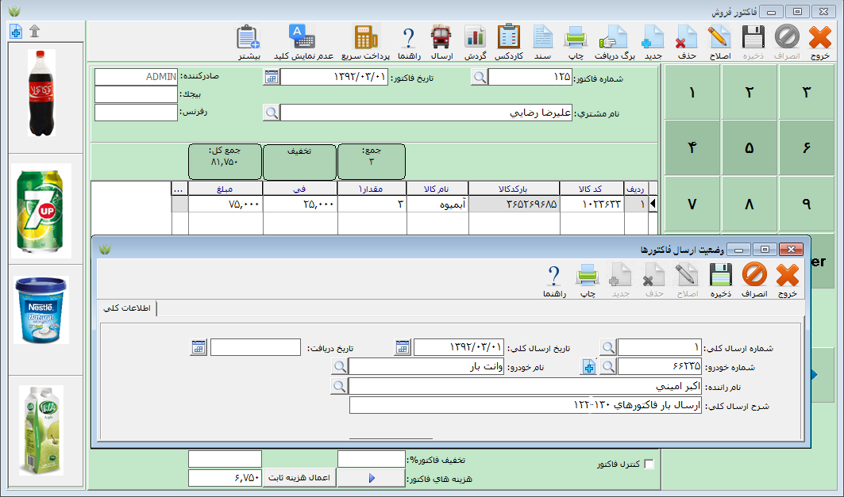The height and width of the screenshot is (497, 844).
Task: Open the invoice date calendar picker
Action: coord(272,77)
